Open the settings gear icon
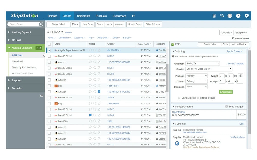This screenshot has height=160, width=257. [x=247, y=16]
